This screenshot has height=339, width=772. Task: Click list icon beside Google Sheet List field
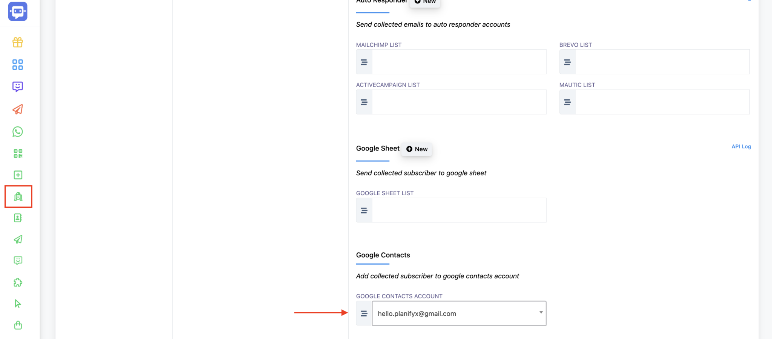(364, 210)
